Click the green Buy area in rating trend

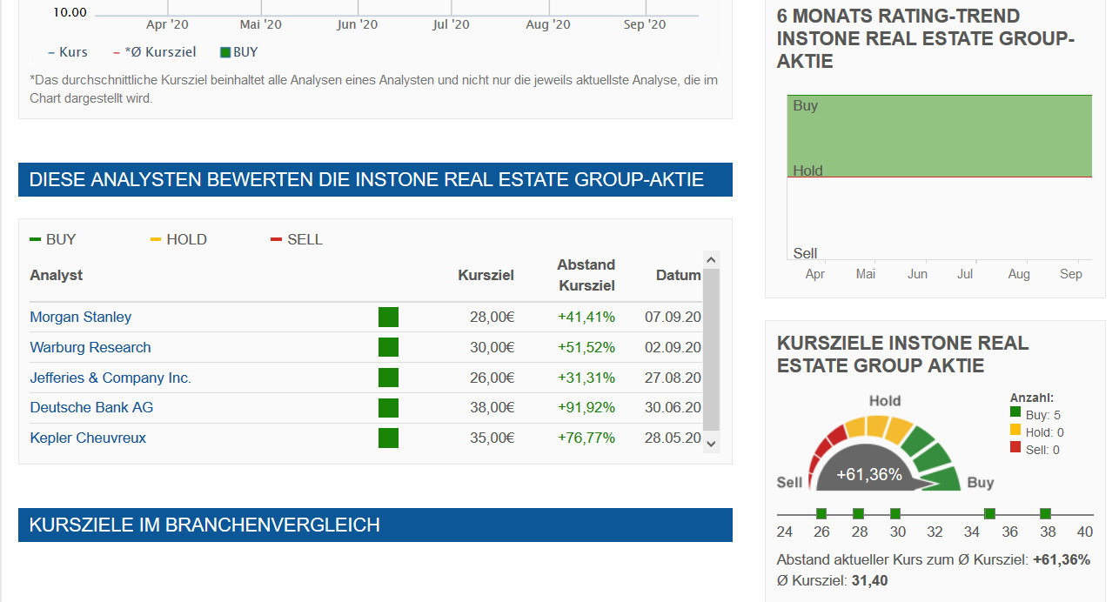pyautogui.click(x=939, y=136)
